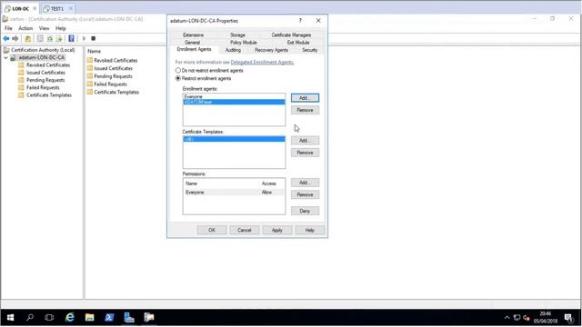Open the Action Center notification icon
This screenshot has height=327, width=582.
tap(568, 318)
